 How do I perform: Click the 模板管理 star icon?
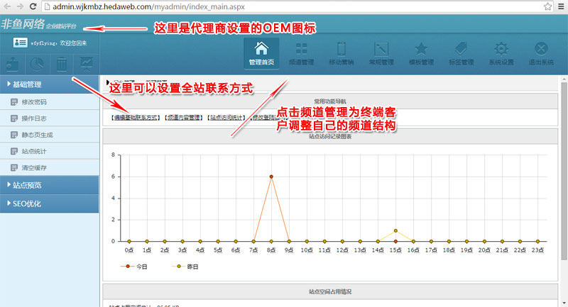(421, 52)
